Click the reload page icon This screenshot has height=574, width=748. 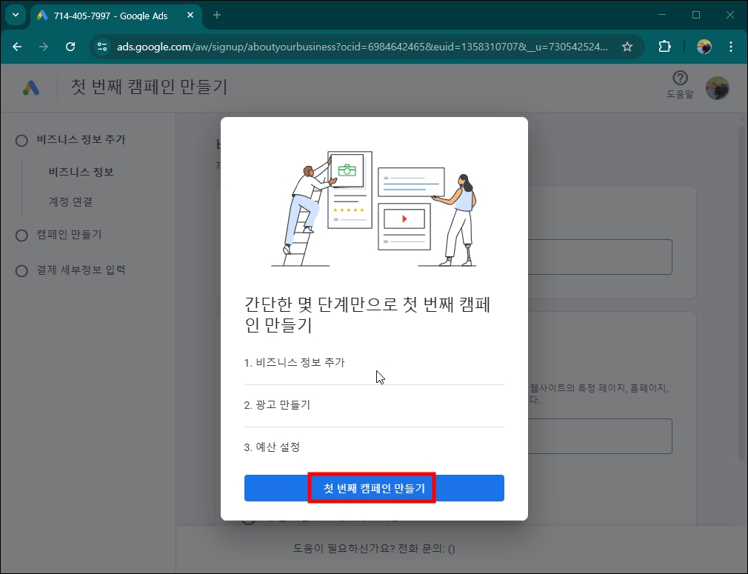70,46
